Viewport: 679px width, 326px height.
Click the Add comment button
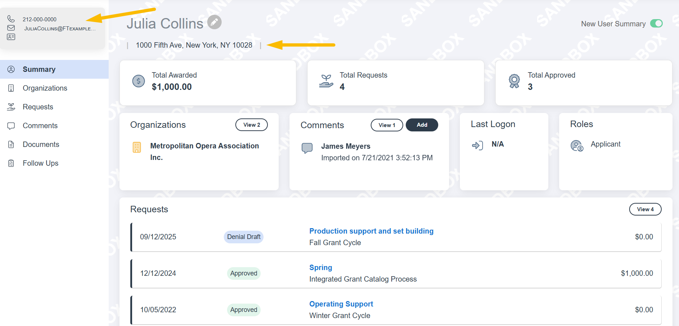[x=422, y=125]
